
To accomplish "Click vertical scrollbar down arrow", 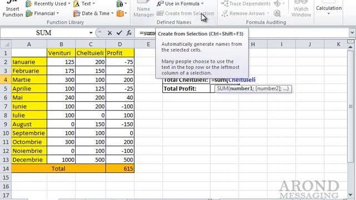I will [x=350, y=195].
